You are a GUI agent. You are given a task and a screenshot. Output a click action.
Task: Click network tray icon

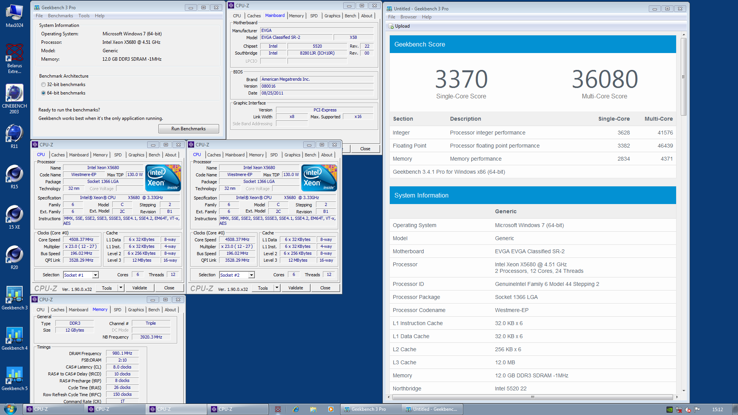(679, 410)
